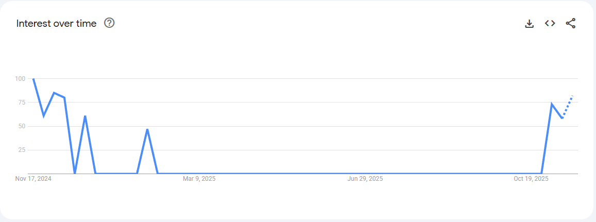Click the "Interest over time" heading

pos(56,24)
